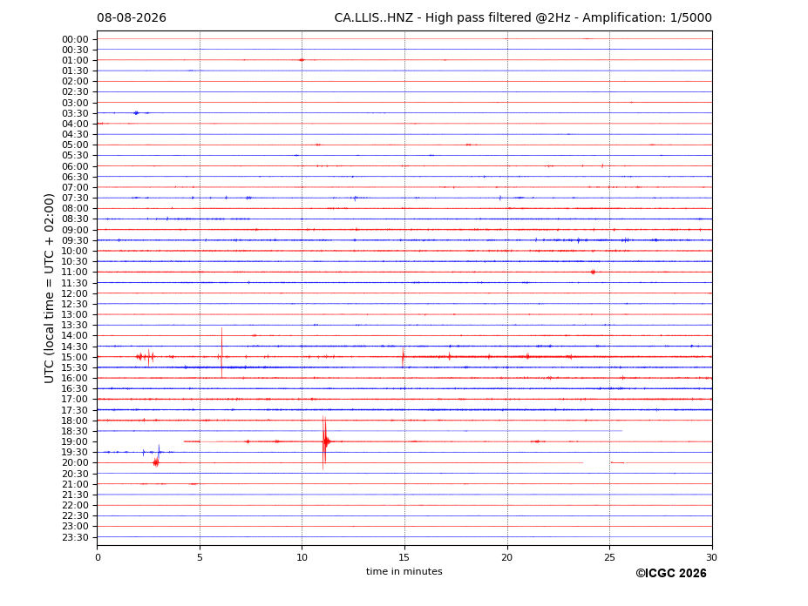
Task: Click the blue event on 03:30 trace
Action: pyautogui.click(x=136, y=113)
